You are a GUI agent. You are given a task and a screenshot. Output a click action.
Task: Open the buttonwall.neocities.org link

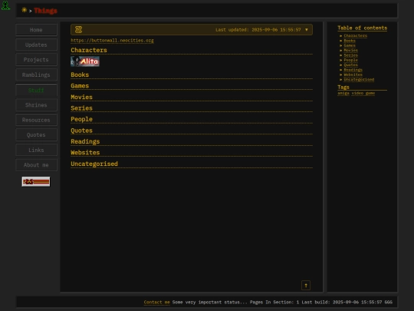tap(112, 41)
